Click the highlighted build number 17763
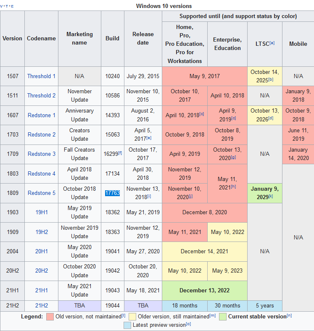Image resolution: width=314 pixels, height=331 pixels. click(x=112, y=193)
